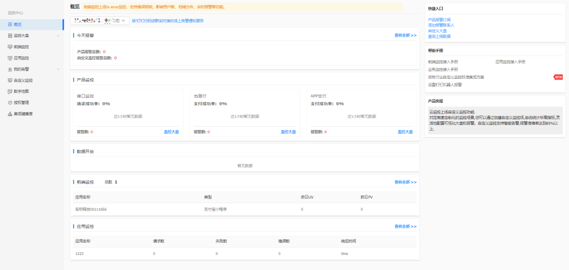Open 前端监控接入手册 help manual
569x270 pixels.
click(443, 62)
